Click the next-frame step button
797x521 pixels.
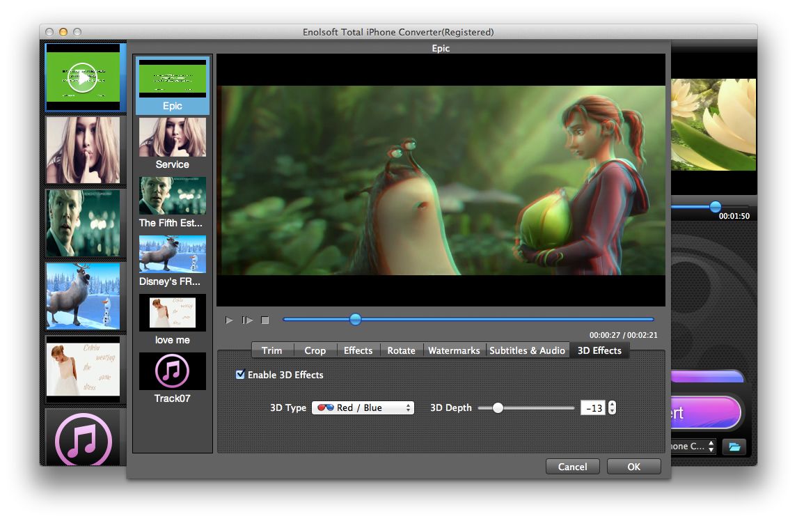tap(248, 320)
